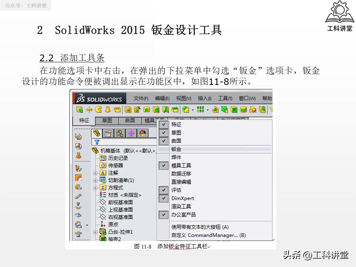This screenshot has height=267, width=356.
Task: Check the 焊件 tab option
Action: click(215, 157)
